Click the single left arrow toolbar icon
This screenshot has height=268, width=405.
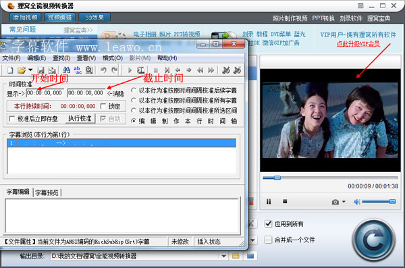click(178, 70)
